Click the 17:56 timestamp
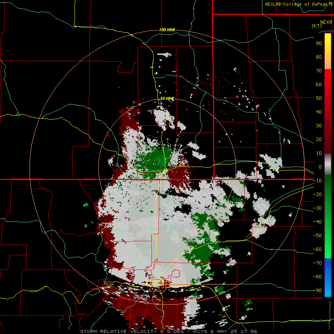The image size is (334, 334). [x=249, y=331]
